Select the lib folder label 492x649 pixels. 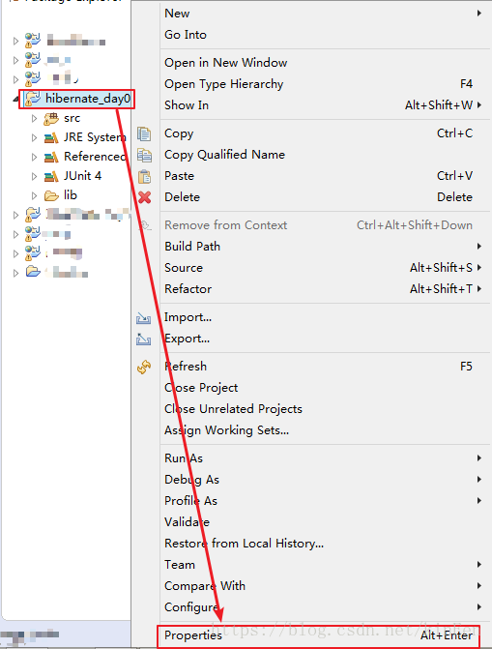pyautogui.click(x=71, y=195)
